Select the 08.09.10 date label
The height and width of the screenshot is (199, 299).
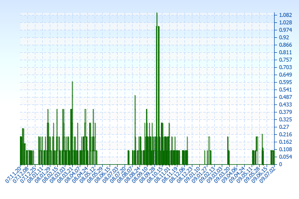click(x=140, y=175)
